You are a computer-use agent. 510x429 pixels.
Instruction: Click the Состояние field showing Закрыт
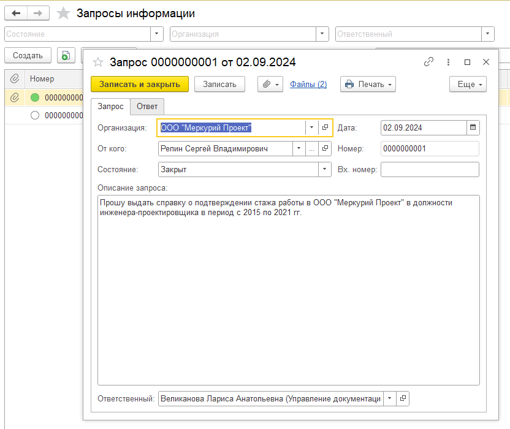click(238, 169)
